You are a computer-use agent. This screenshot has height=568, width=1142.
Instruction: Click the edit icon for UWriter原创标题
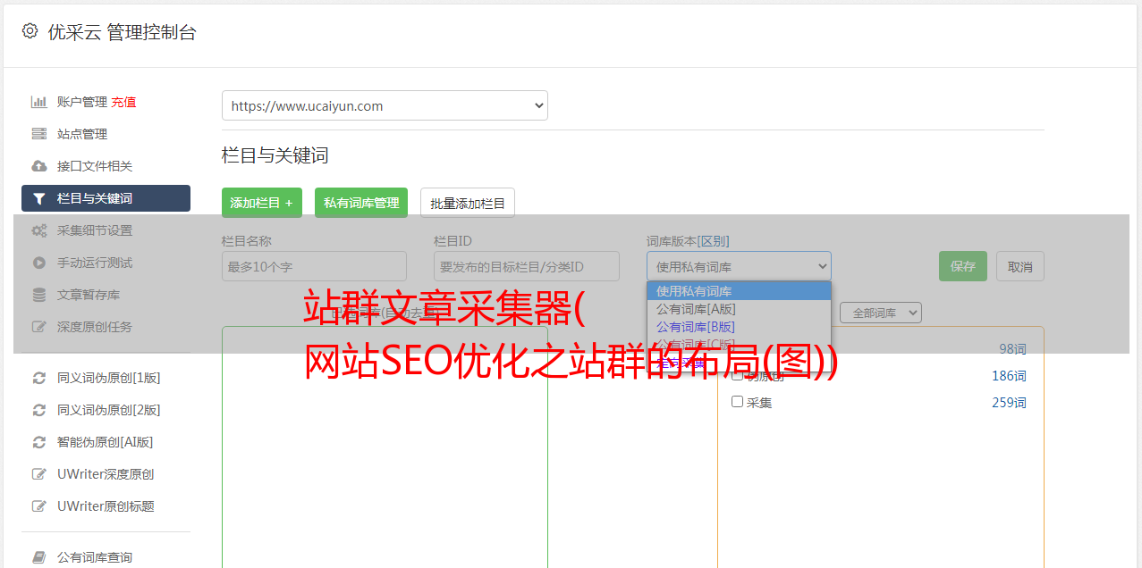coord(38,506)
